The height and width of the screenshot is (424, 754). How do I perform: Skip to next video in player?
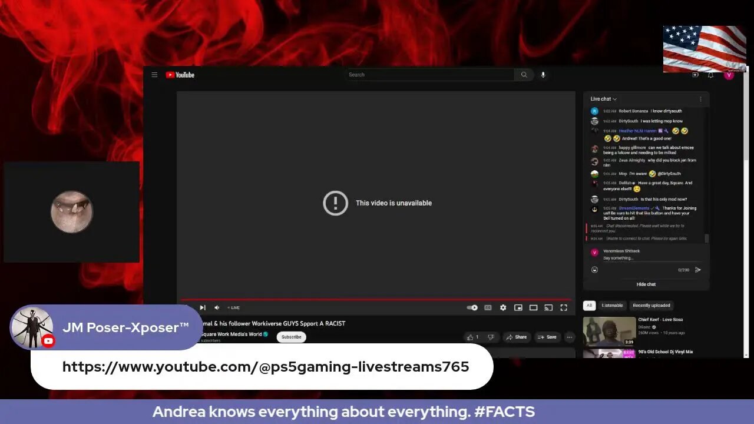tap(202, 307)
